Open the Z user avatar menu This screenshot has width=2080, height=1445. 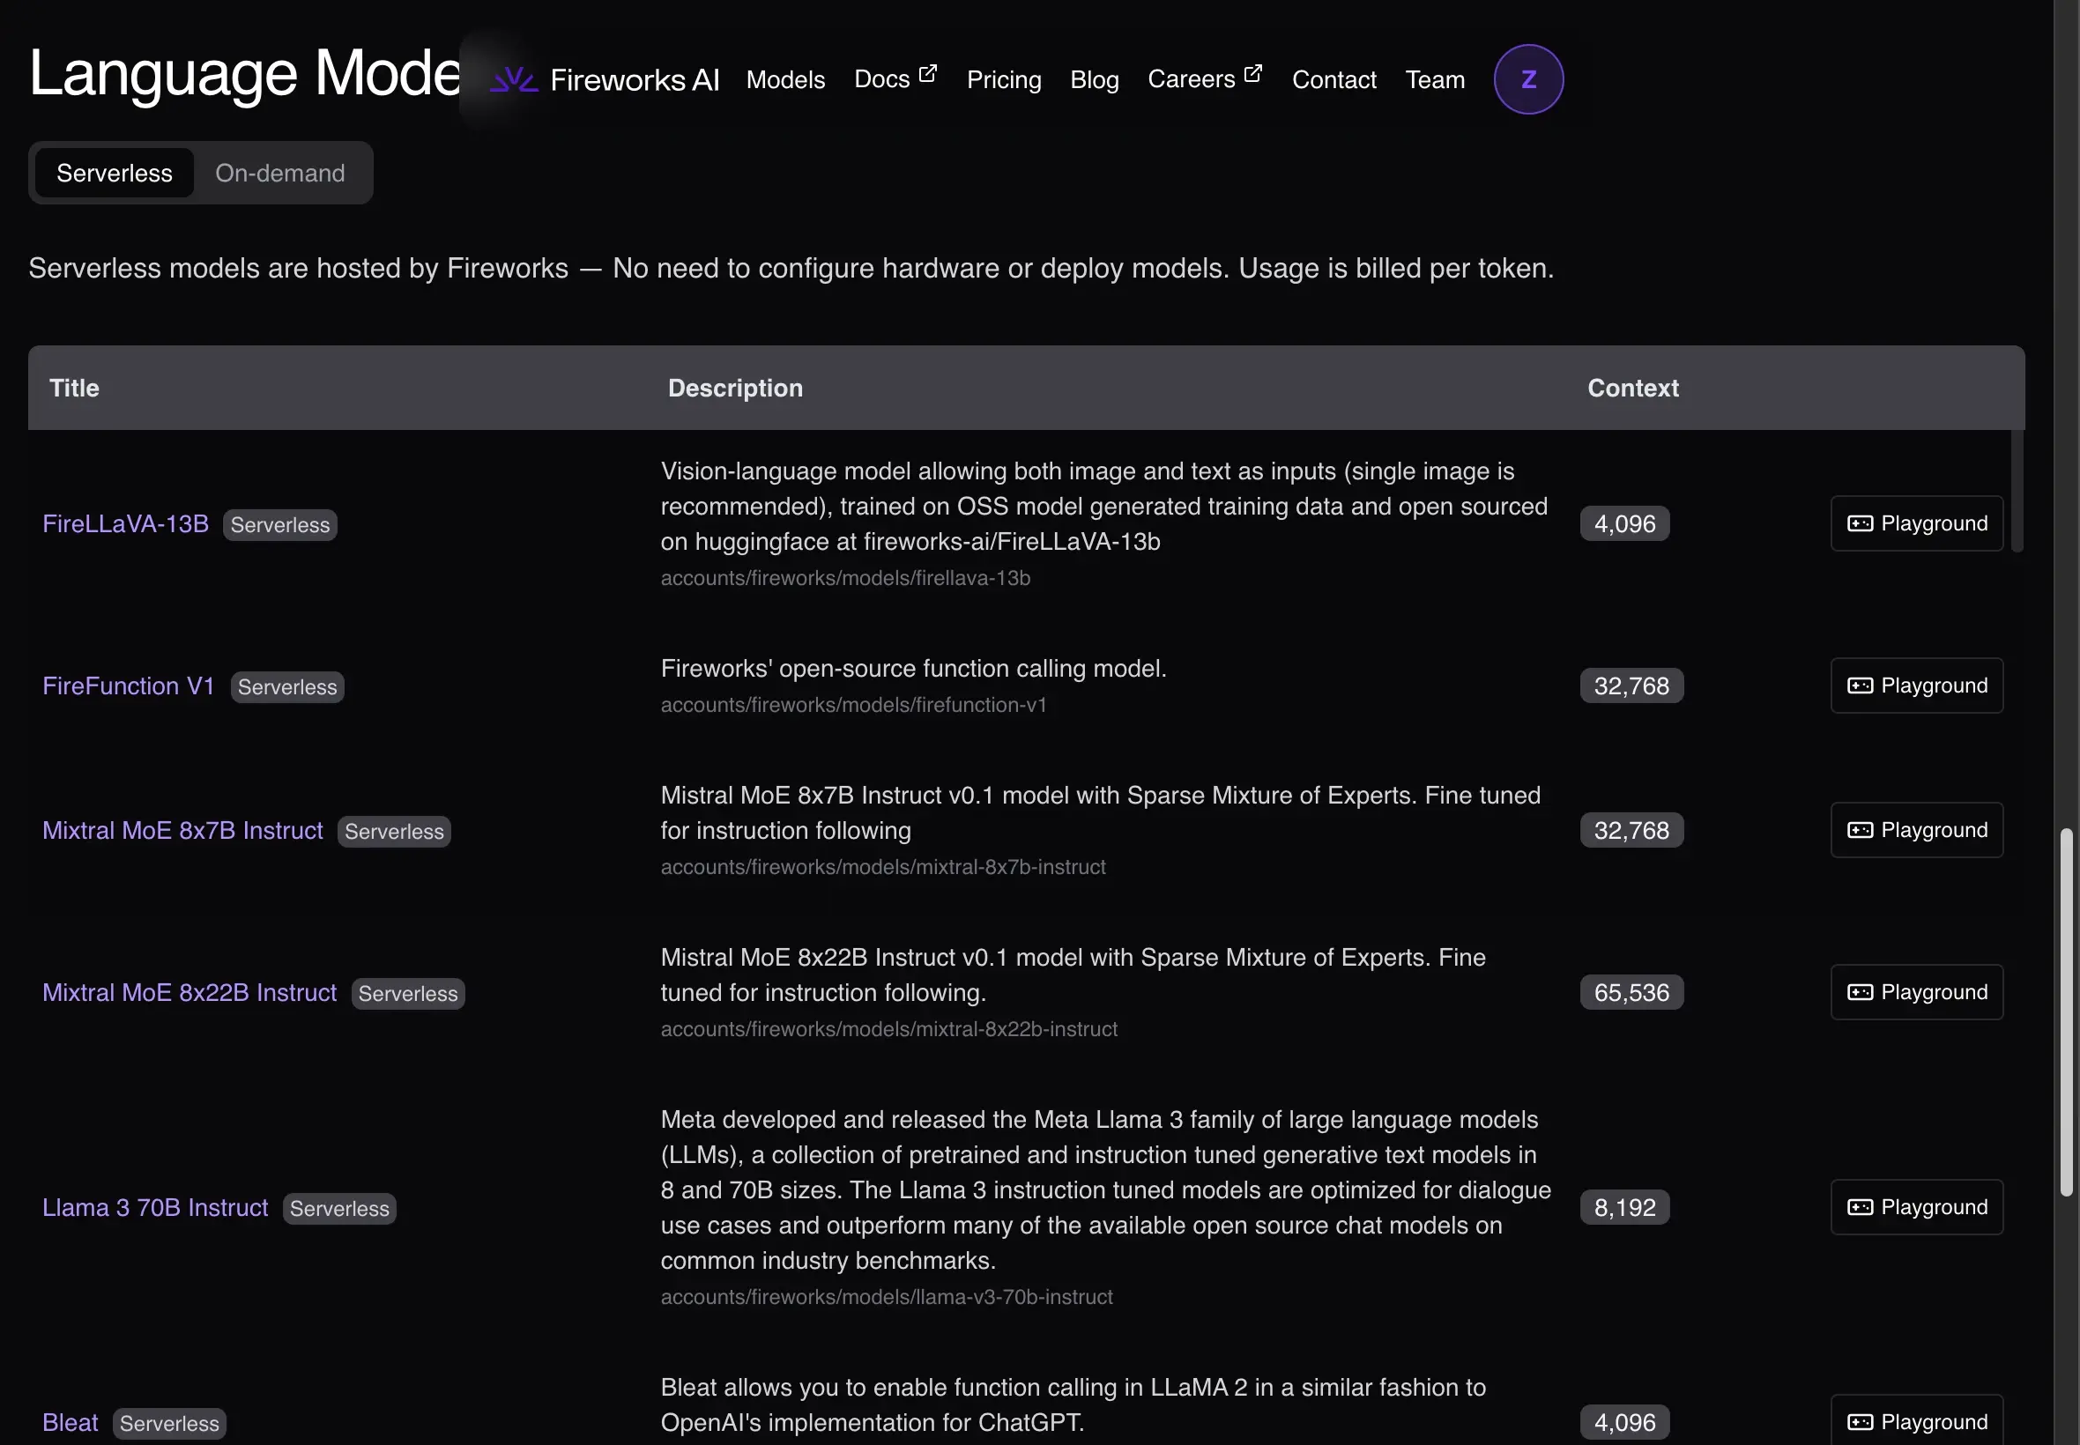click(1527, 79)
